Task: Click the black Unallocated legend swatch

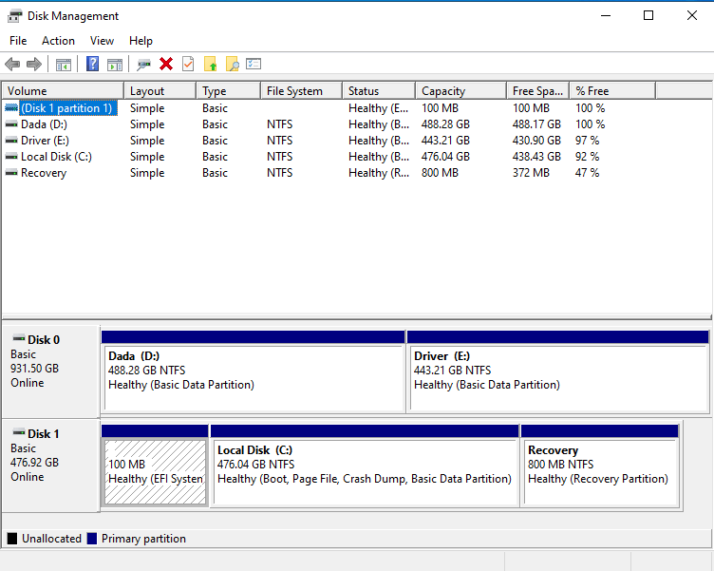Action: tap(12, 539)
